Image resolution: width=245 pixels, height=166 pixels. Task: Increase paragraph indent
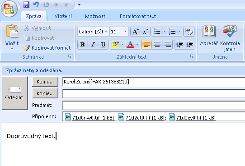[x=189, y=45]
